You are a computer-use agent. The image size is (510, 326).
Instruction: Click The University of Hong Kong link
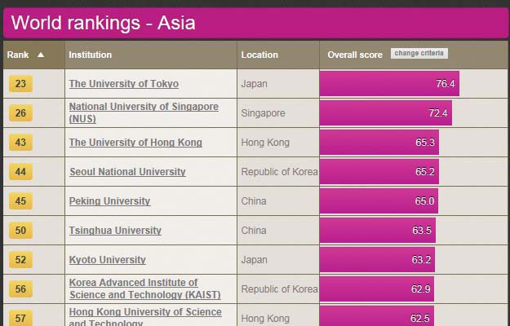[x=135, y=143]
